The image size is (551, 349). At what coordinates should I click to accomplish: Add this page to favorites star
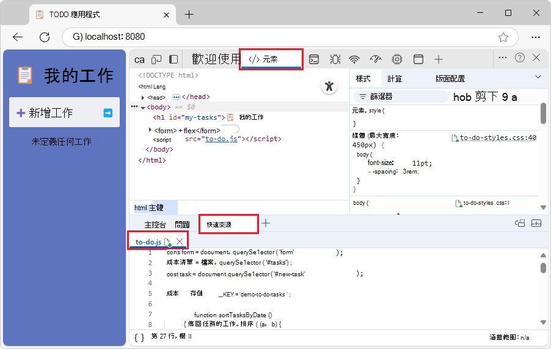pyautogui.click(x=503, y=37)
